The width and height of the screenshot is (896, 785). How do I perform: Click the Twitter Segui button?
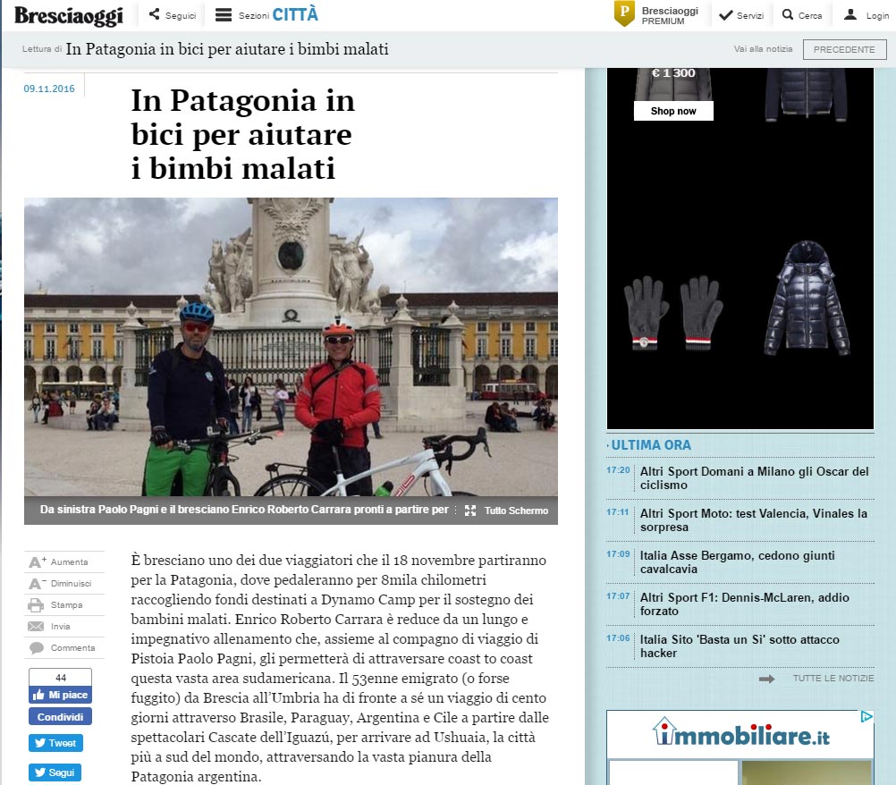(55, 772)
